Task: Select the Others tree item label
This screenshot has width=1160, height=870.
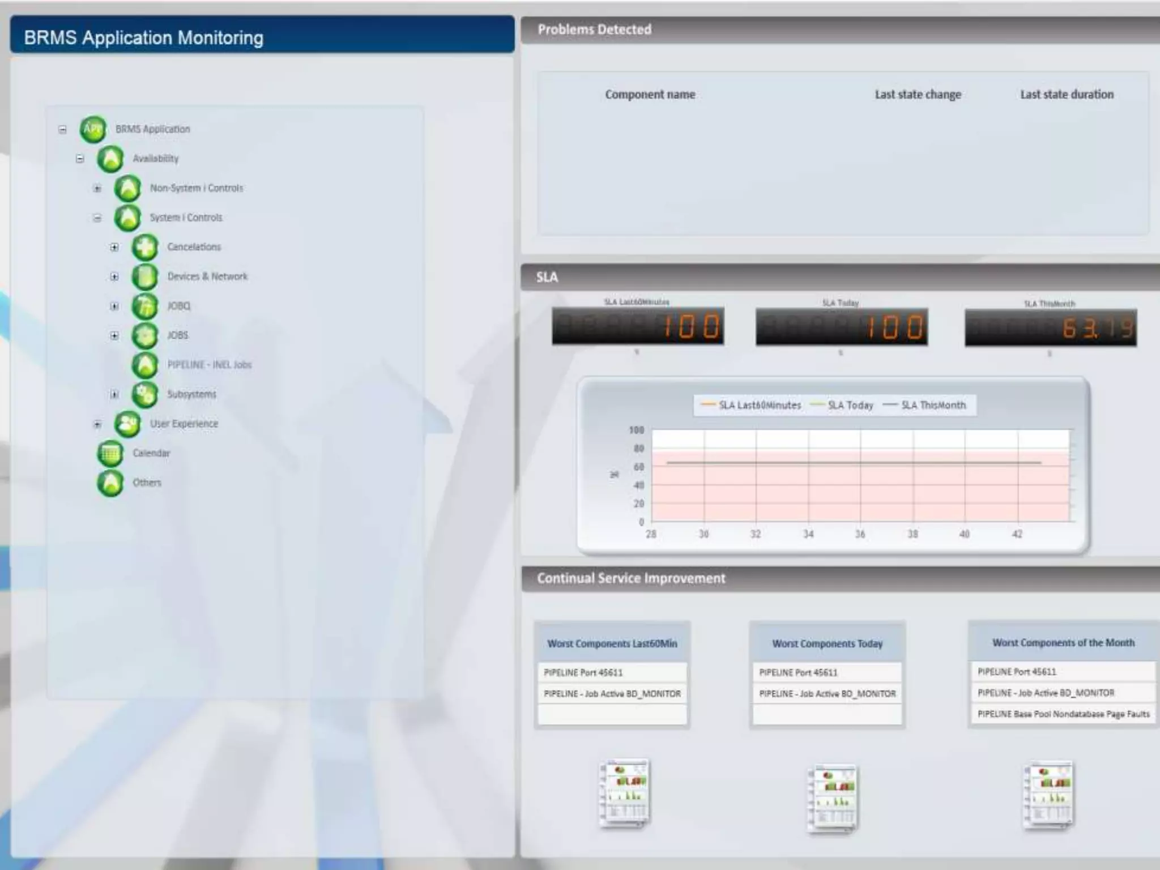Action: click(x=147, y=483)
